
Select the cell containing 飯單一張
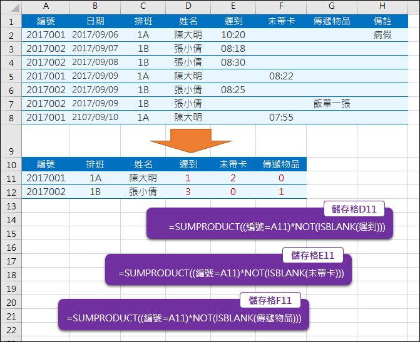pyautogui.click(x=332, y=104)
